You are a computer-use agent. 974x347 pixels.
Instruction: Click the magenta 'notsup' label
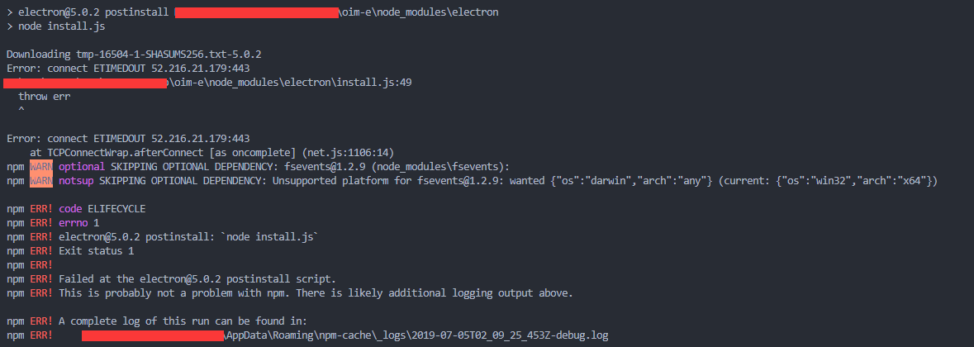coord(76,181)
